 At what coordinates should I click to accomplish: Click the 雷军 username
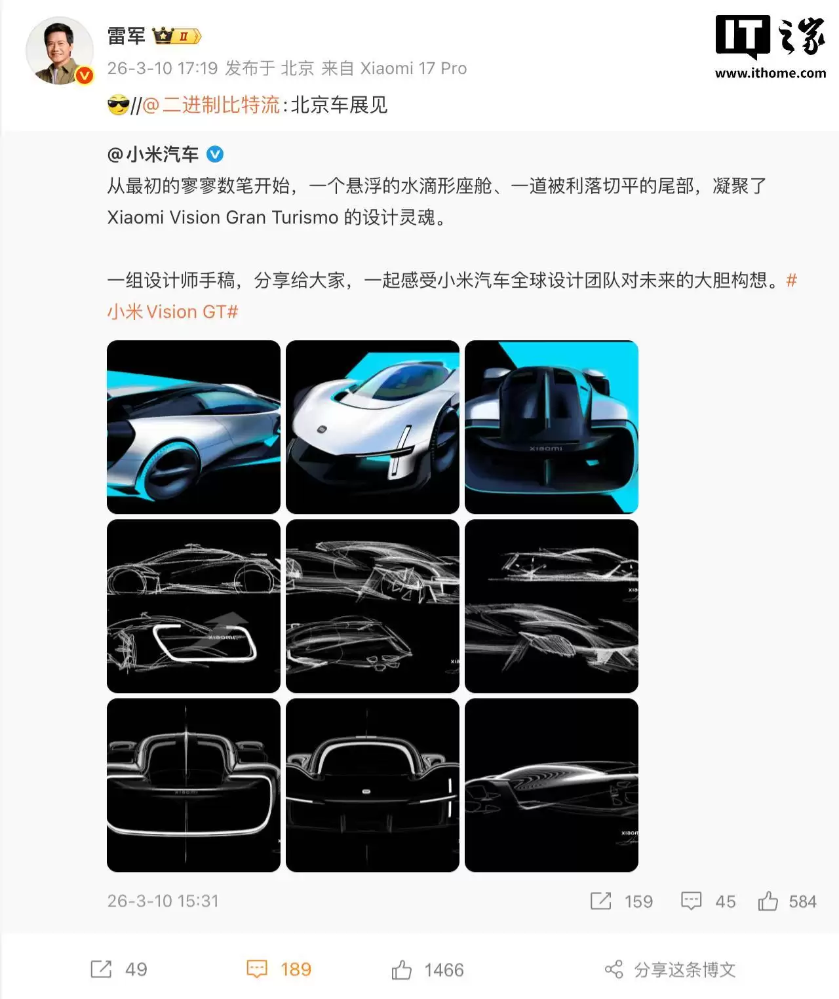click(127, 36)
